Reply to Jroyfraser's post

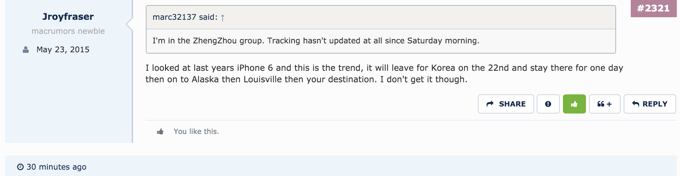[x=650, y=104]
